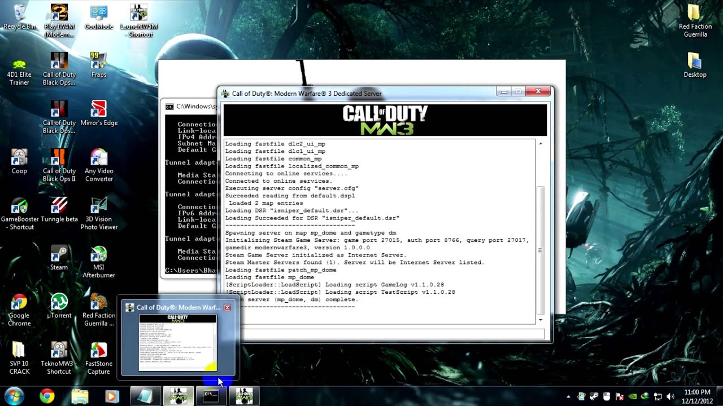Open Windows Explorer from the taskbar
723x406 pixels.
click(80, 396)
